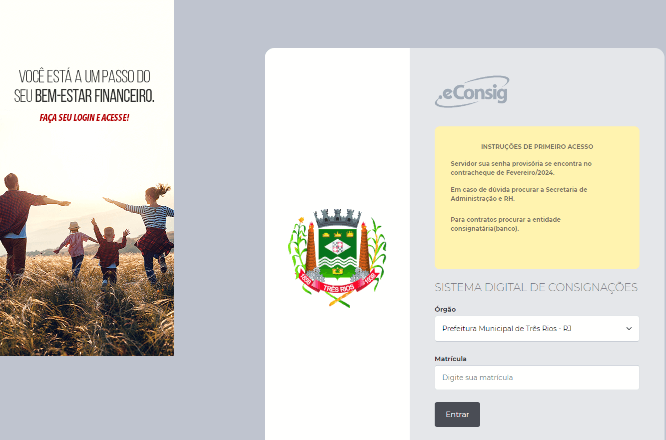Click 'INSTRUÇÕES DE PRIMEIRO ACESSO' heading
The width and height of the screenshot is (666, 440).
[x=537, y=147]
